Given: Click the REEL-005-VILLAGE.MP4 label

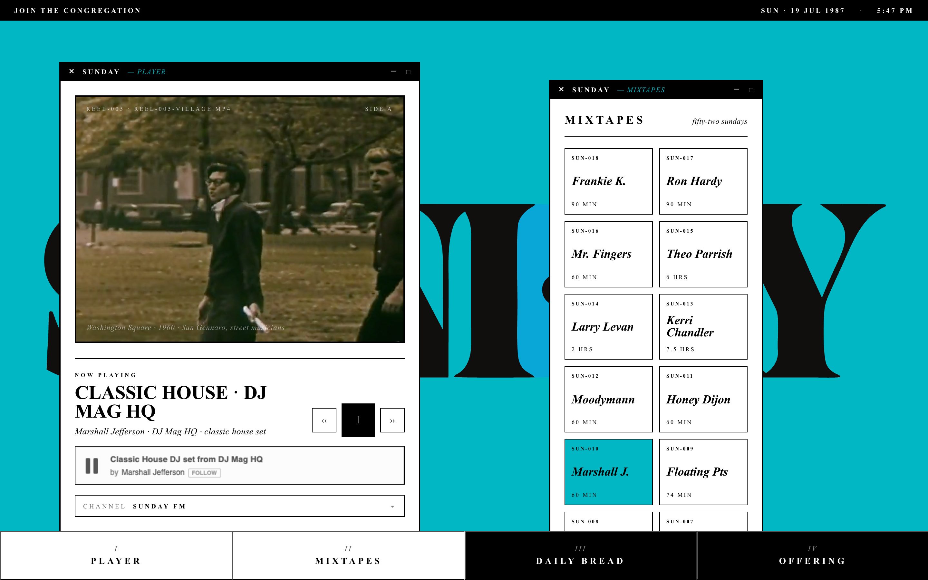Looking at the screenshot, I should tap(182, 109).
